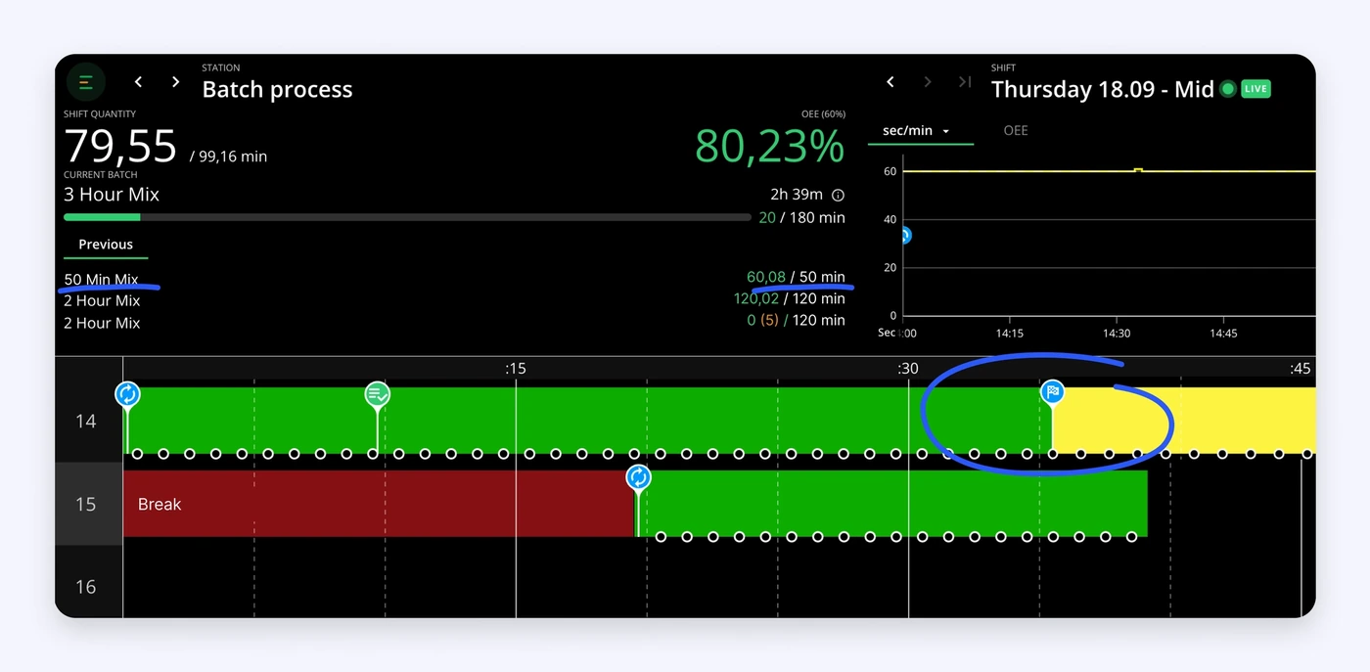Click the 3 Hour Mix progress bar

coord(407,217)
